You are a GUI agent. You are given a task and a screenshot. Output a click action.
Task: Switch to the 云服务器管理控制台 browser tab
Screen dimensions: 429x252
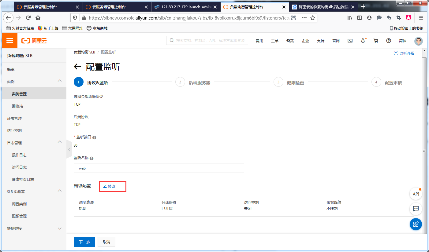40,6
